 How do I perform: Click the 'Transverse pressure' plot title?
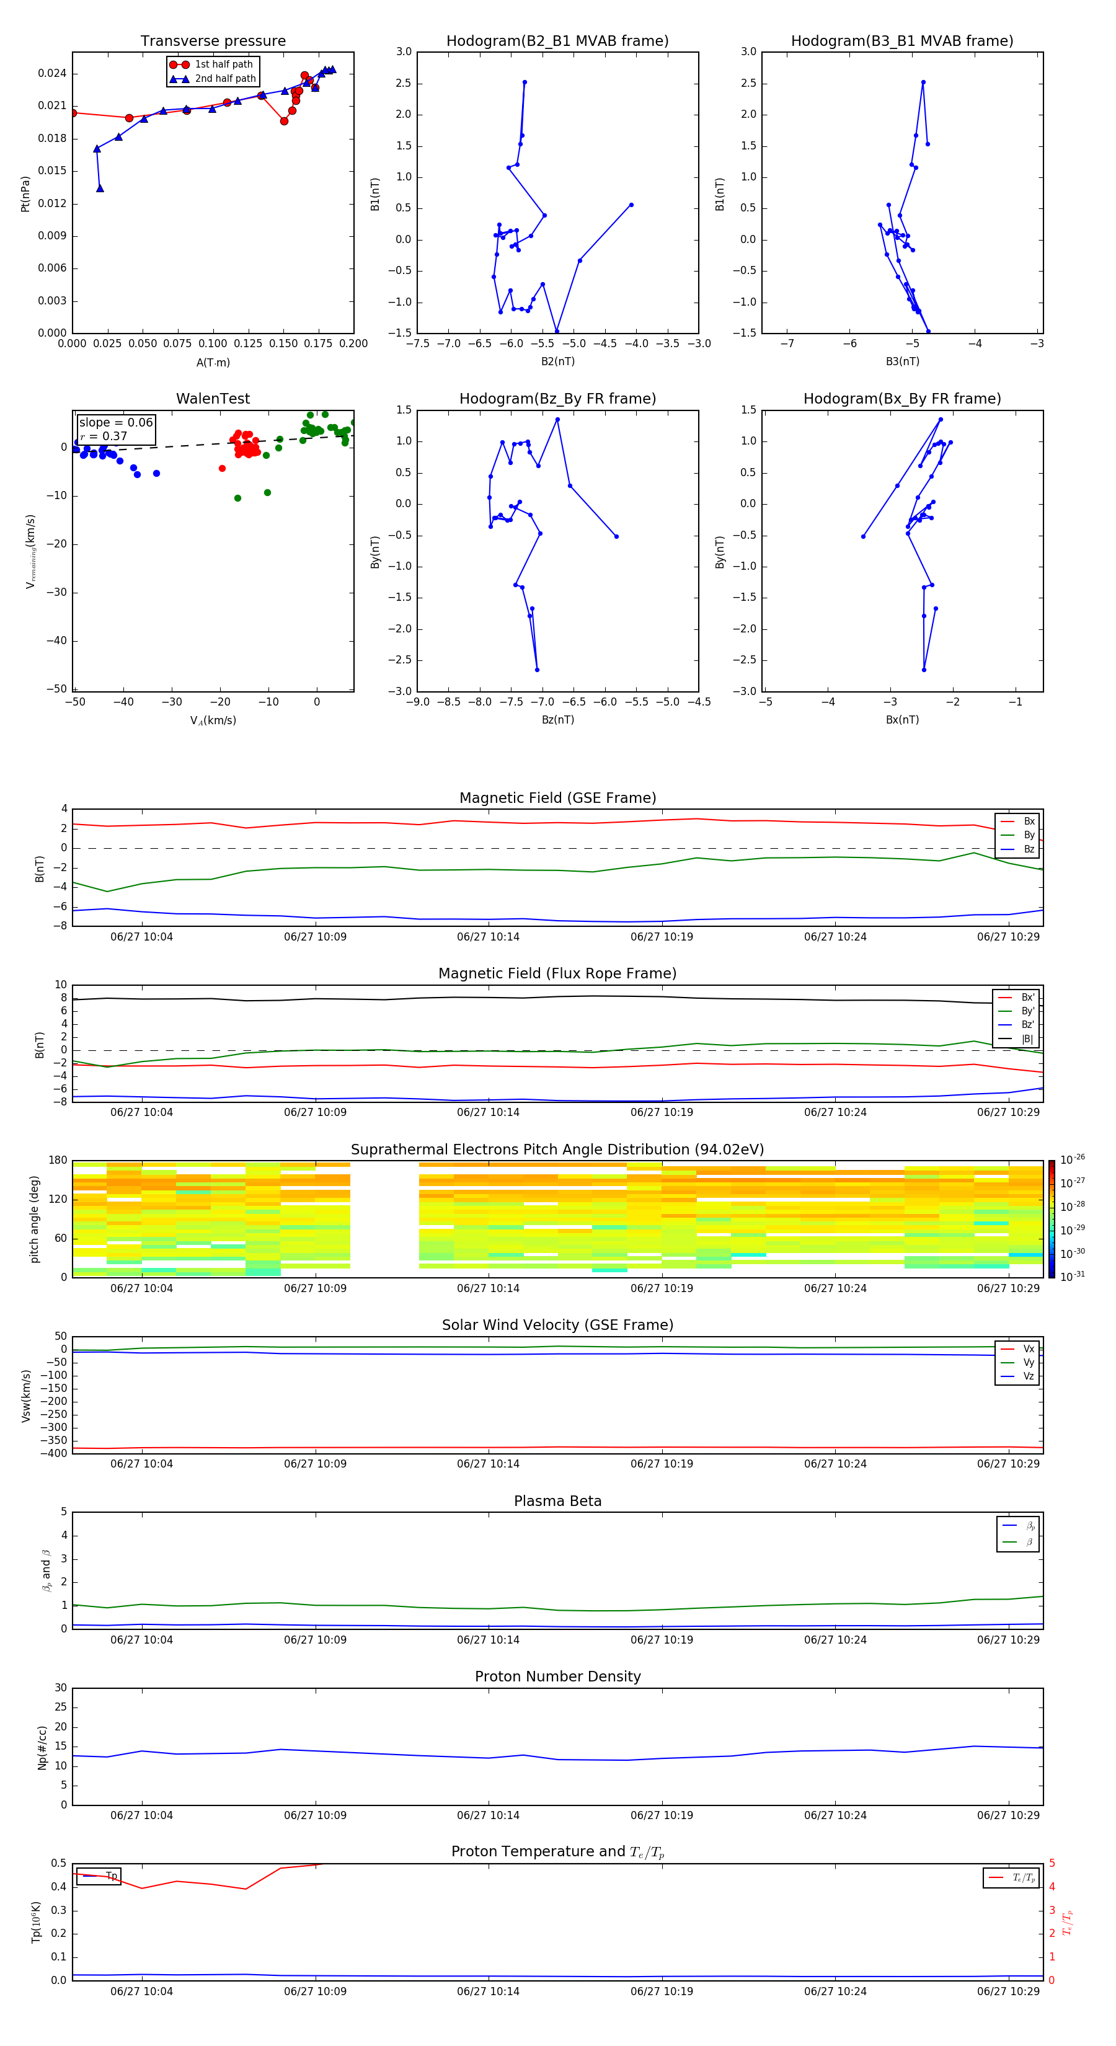(x=213, y=42)
